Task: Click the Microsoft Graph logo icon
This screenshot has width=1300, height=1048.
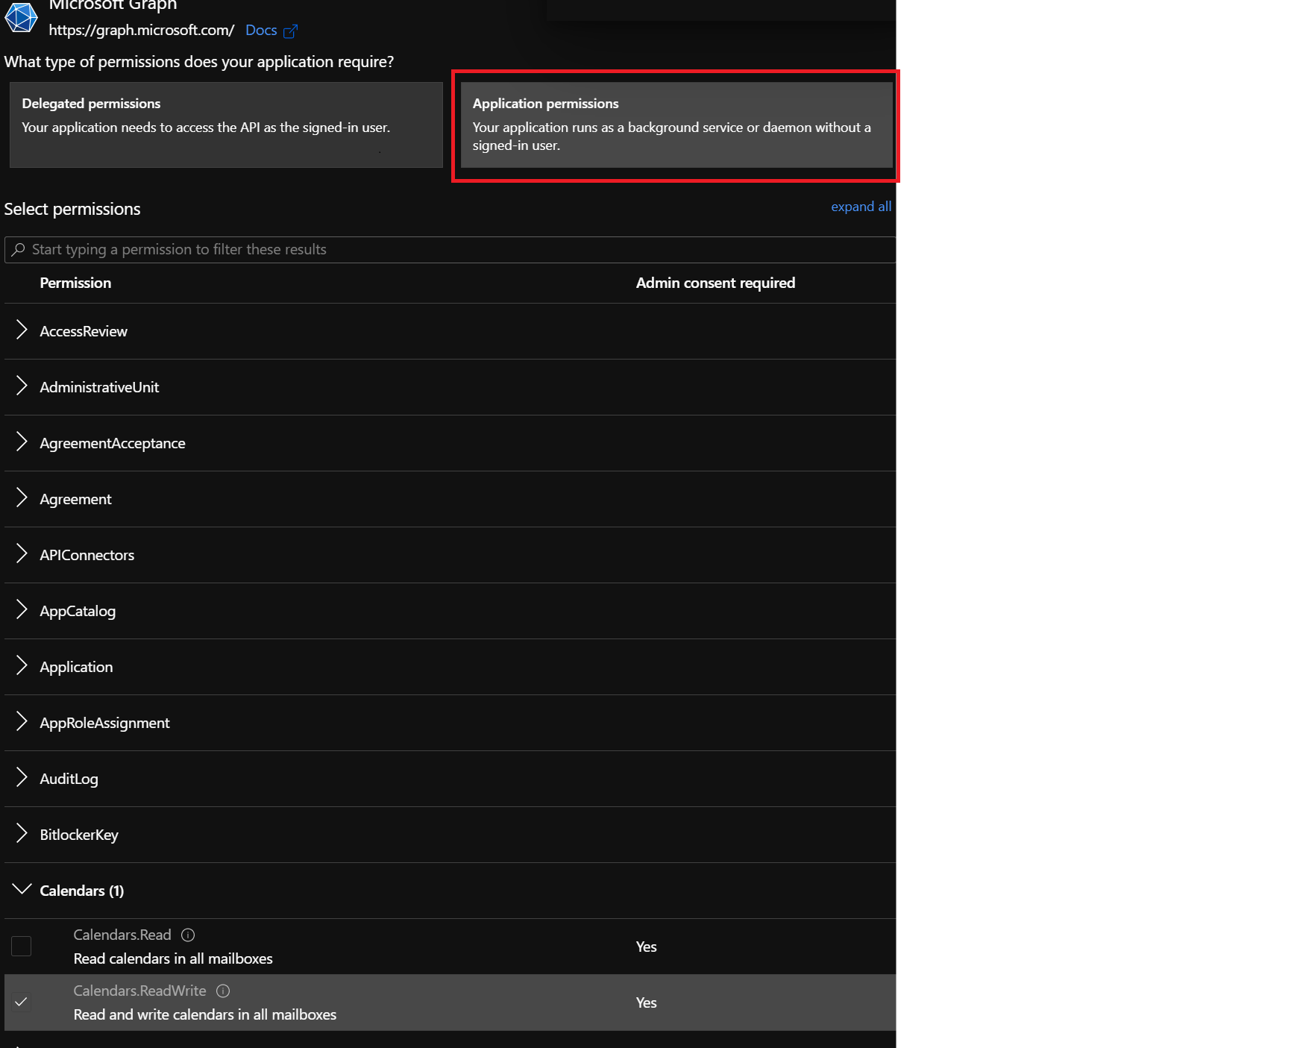Action: click(x=21, y=17)
